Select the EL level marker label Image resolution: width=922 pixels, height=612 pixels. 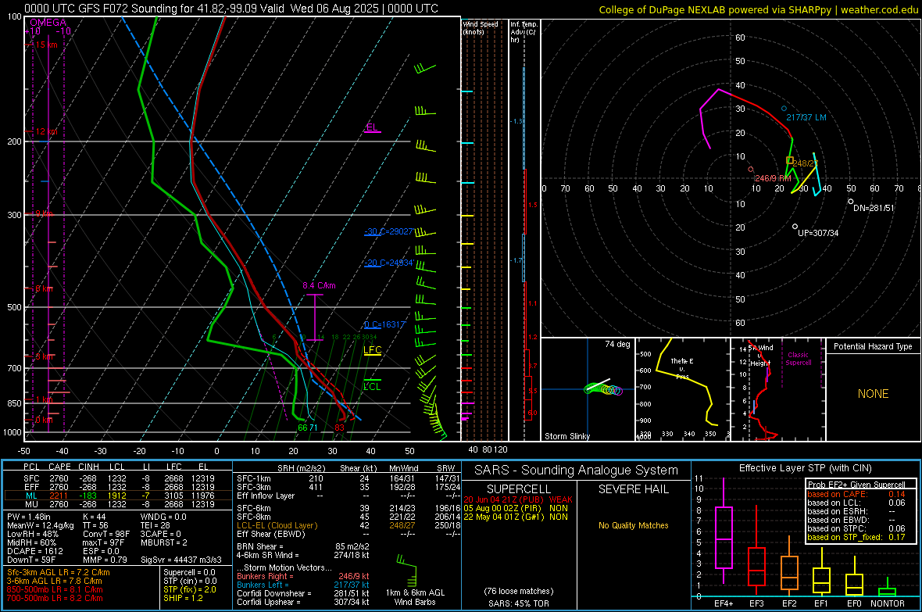click(x=372, y=127)
